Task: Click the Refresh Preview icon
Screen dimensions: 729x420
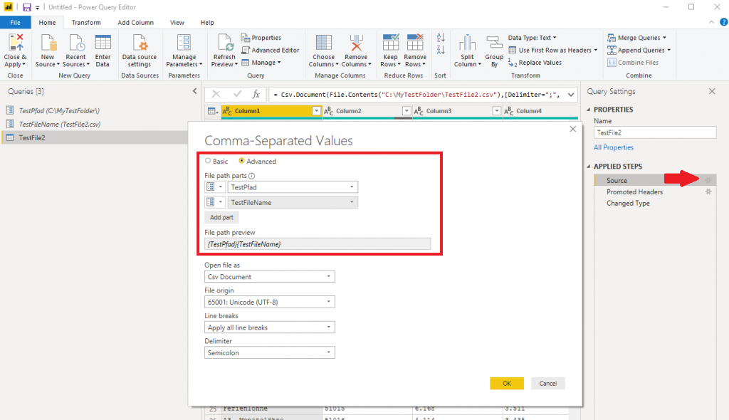Action: pos(224,43)
